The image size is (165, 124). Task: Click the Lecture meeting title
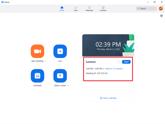[91, 62]
